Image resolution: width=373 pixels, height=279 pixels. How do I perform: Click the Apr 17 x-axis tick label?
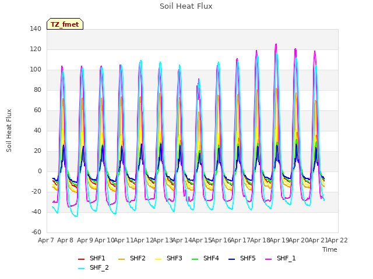241,240
